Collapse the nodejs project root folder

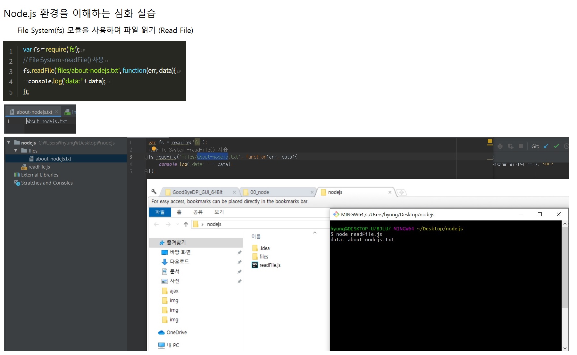point(9,143)
